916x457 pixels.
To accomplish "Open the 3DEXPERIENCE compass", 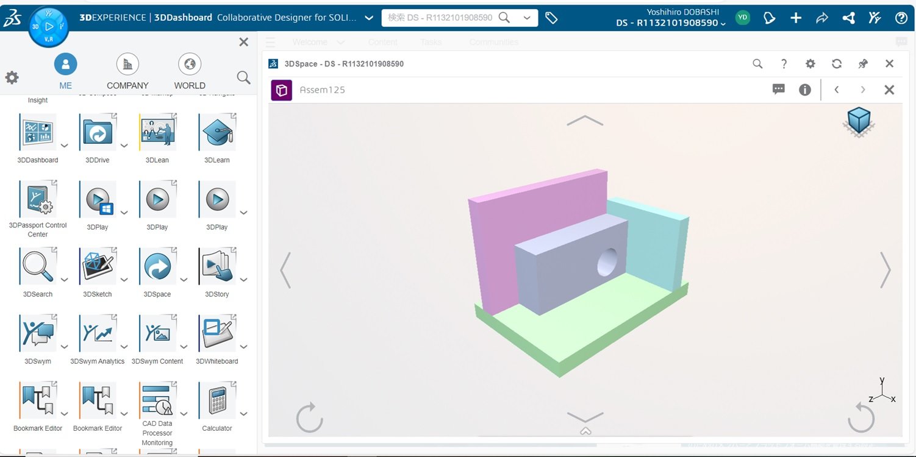I will [49, 27].
